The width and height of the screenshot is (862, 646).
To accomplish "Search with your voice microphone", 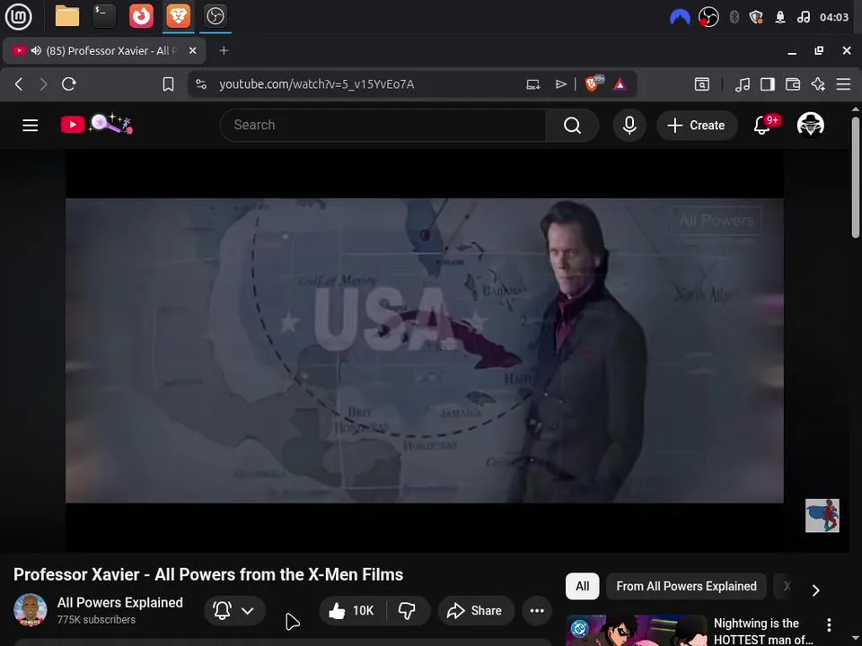I will (x=629, y=126).
